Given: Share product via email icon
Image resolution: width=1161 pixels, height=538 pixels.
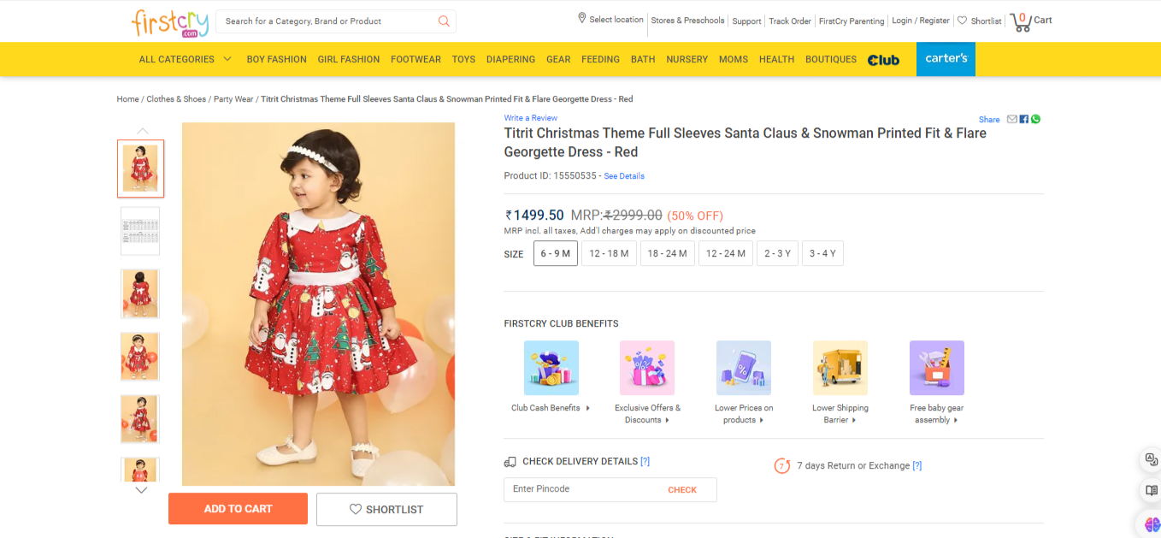Looking at the screenshot, I should 1012,119.
